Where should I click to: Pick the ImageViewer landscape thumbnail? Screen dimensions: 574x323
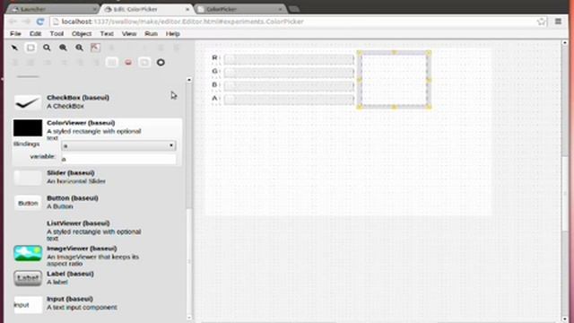28,253
